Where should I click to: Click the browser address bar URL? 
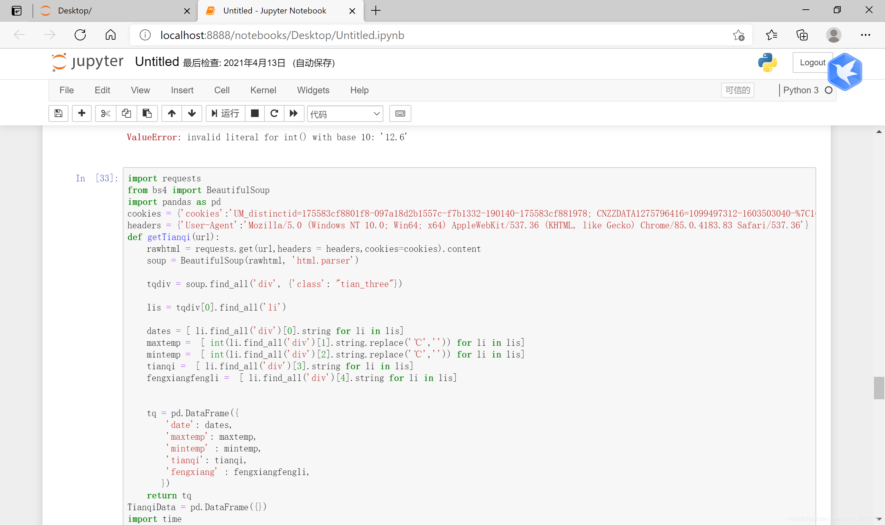click(x=282, y=35)
